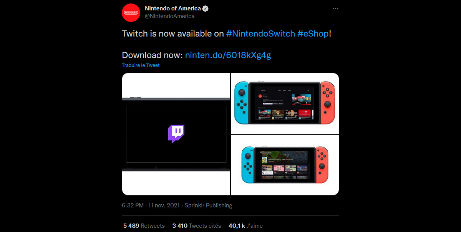Open the @NintendoAmerica handle
The width and height of the screenshot is (461, 232).
[x=169, y=16]
